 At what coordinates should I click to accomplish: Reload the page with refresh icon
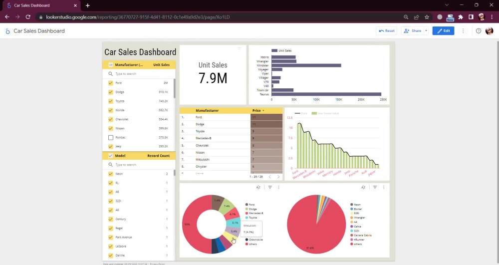[x=28, y=17]
